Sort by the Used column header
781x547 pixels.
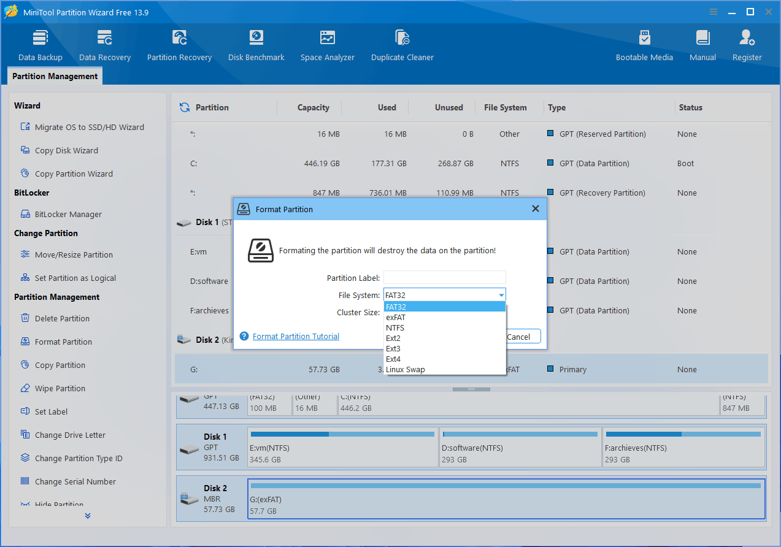(387, 107)
